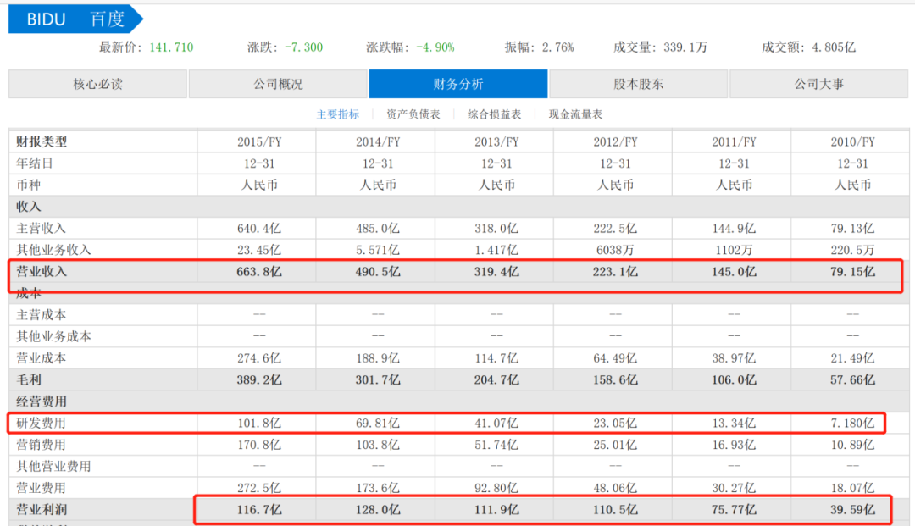Click the 2014 主营收入 value 485.0亿
This screenshot has height=526, width=915.
pyautogui.click(x=378, y=229)
